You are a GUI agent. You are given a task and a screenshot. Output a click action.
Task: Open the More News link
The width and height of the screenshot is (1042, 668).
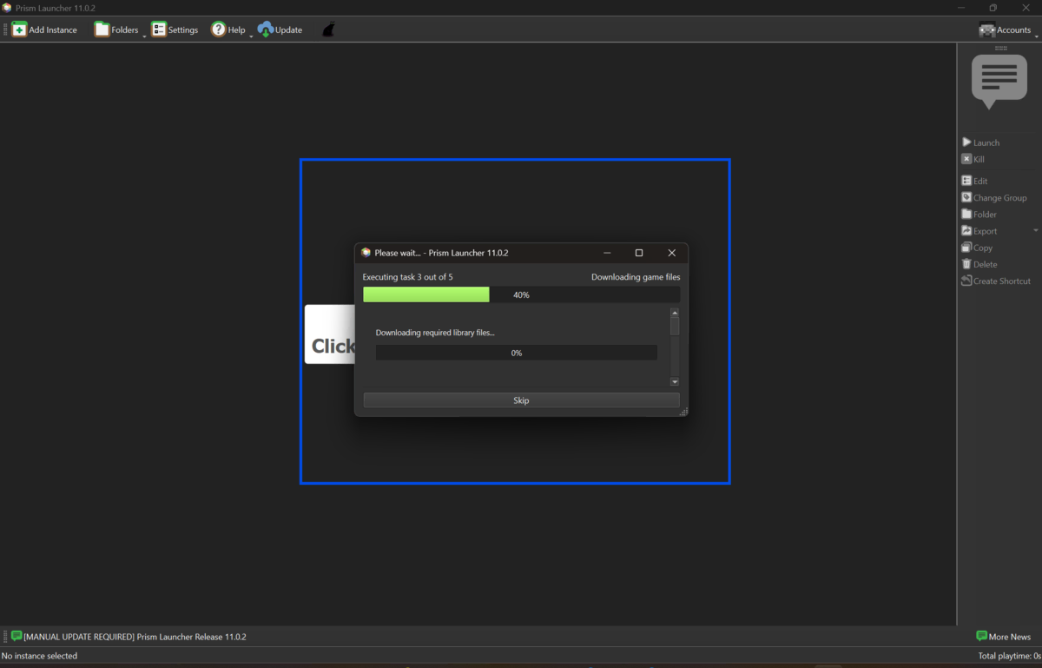click(x=1003, y=637)
